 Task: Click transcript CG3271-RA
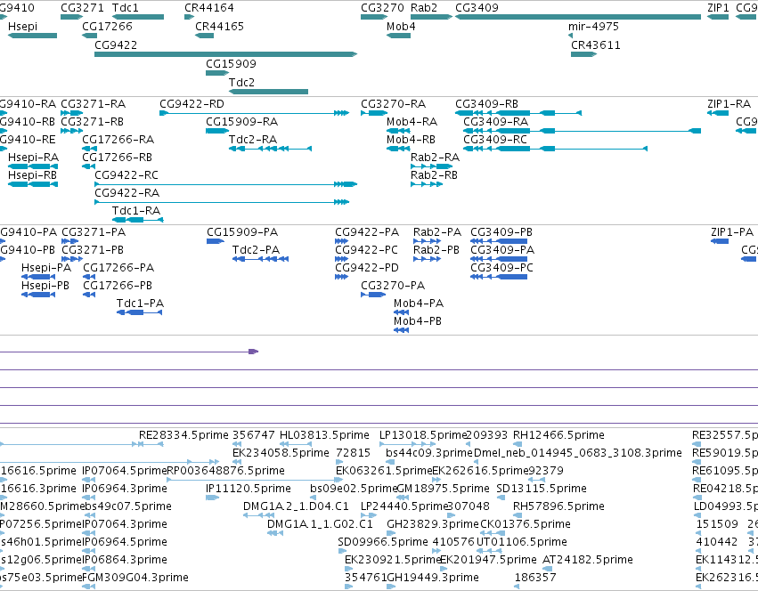coord(71,113)
